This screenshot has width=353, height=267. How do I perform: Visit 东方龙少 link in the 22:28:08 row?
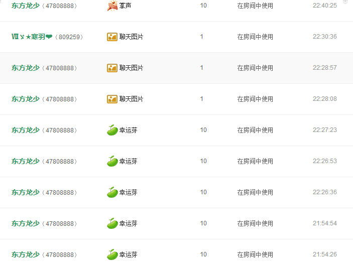click(x=25, y=99)
